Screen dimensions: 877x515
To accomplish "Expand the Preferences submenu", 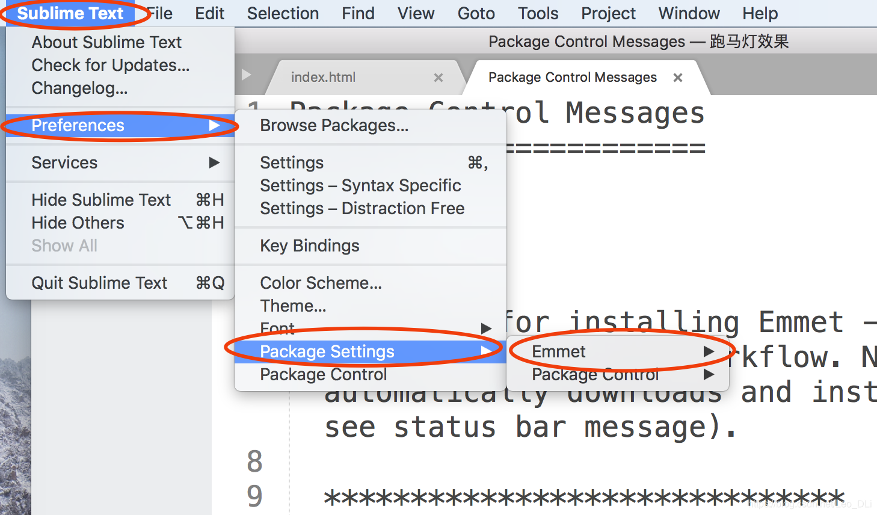I will click(x=120, y=125).
